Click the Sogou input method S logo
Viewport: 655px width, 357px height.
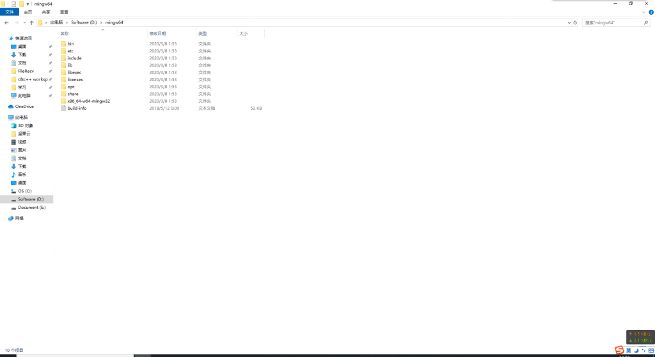pyautogui.click(x=619, y=351)
